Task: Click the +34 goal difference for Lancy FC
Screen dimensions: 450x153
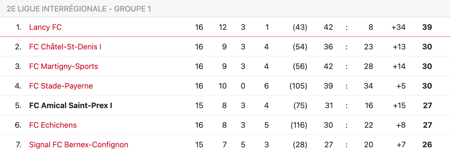Action: click(398, 27)
